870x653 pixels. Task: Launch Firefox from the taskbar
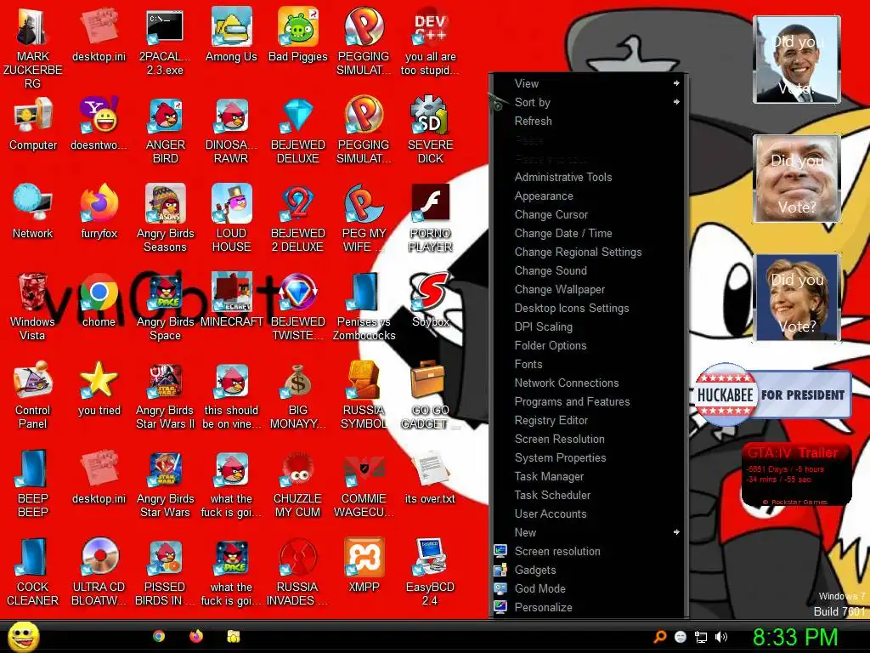(x=196, y=636)
